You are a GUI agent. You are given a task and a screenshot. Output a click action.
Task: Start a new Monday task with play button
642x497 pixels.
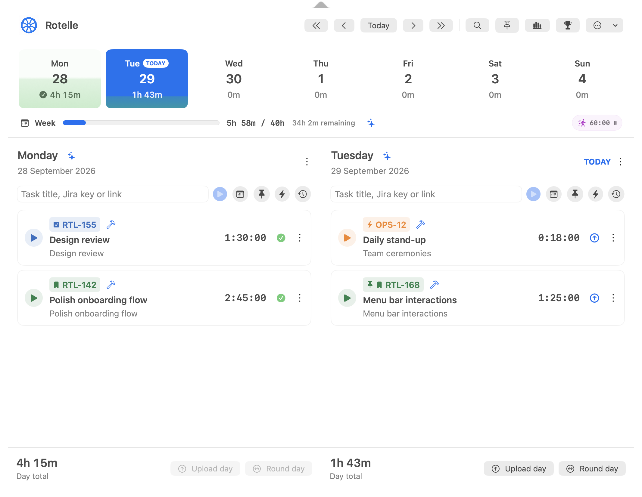(220, 194)
